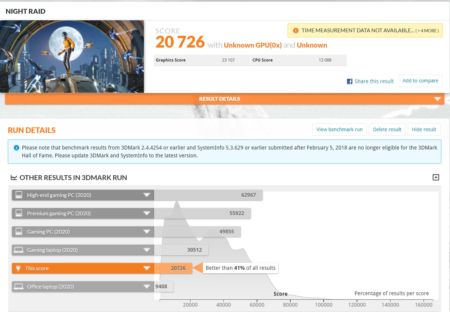Screen dimensions: 450x312
Task: Expand Premium gaming PC (2020) dropdown arrow
Action: [146, 213]
